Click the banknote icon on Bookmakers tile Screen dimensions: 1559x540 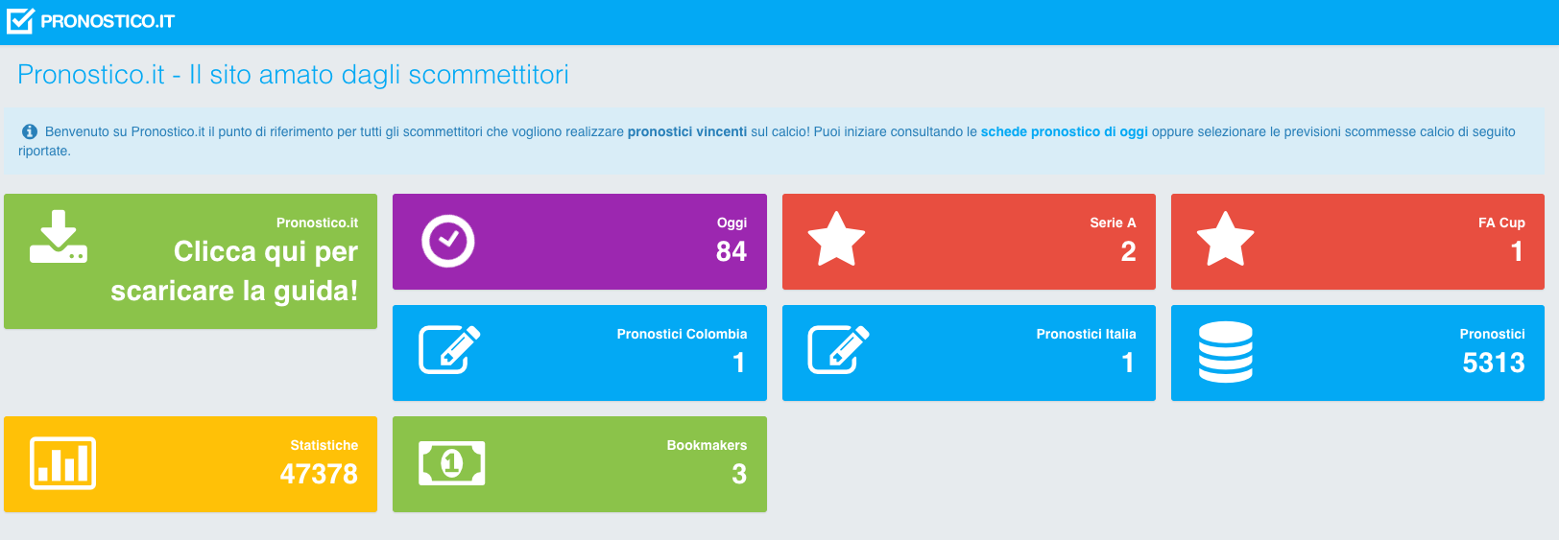[452, 463]
